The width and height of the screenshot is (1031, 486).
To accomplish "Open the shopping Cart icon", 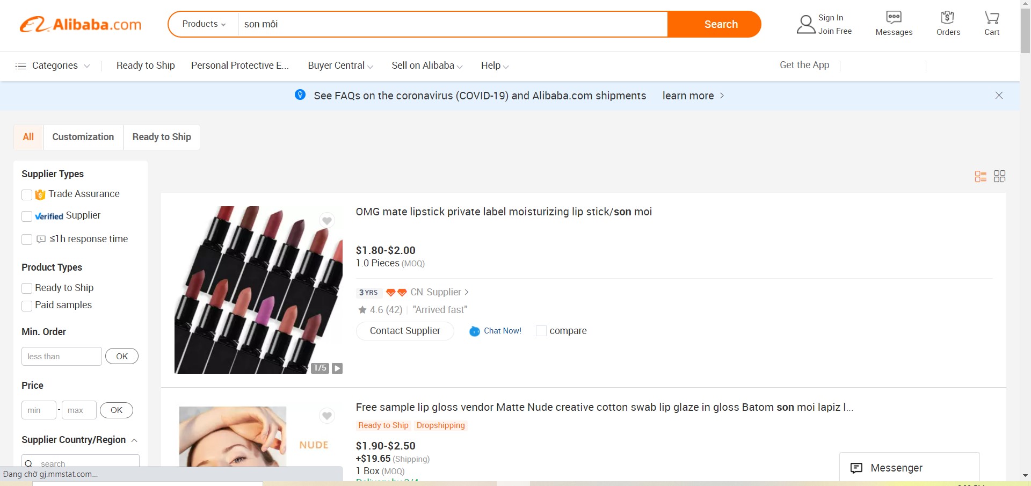I will coord(991,18).
